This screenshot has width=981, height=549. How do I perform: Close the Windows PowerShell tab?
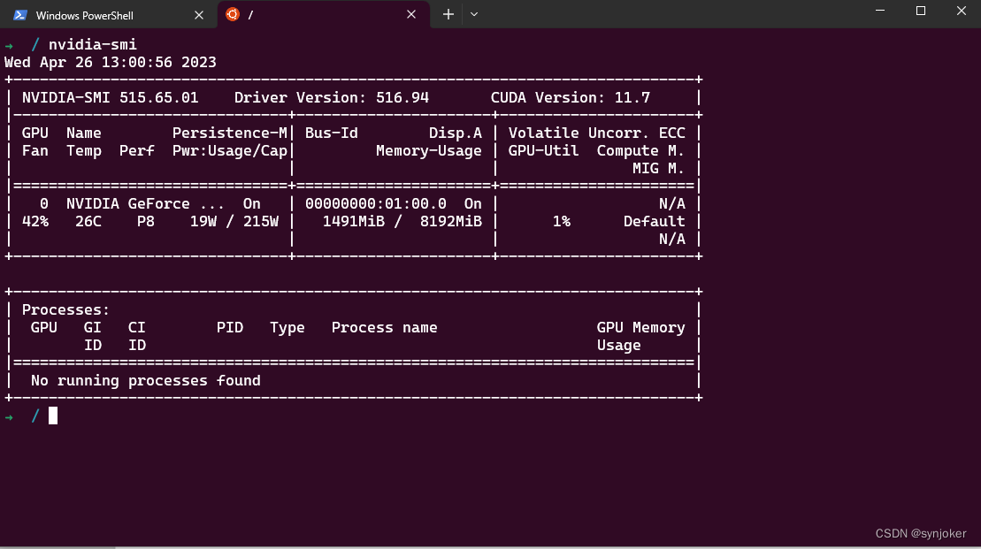(x=199, y=15)
